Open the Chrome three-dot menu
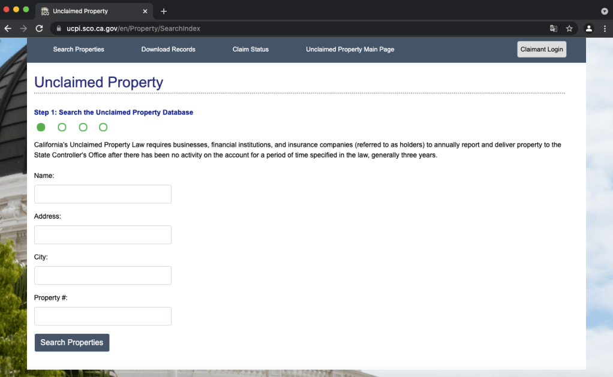The image size is (613, 377). coord(605,28)
